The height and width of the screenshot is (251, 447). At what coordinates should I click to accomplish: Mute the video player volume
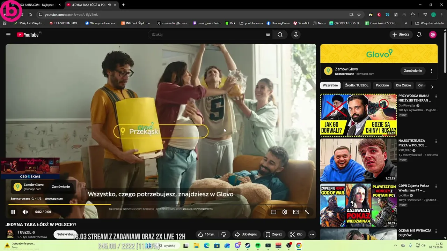point(25,212)
